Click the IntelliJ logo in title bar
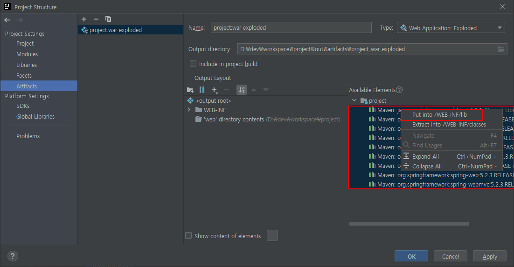514x267 pixels. [x=7, y=7]
